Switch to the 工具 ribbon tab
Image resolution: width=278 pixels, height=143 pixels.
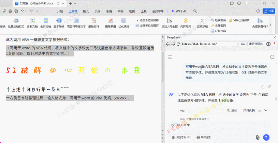click(144, 11)
